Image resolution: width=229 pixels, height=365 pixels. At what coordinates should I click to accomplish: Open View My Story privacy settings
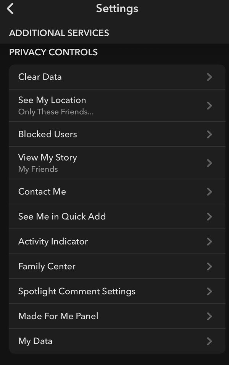pyautogui.click(x=47, y=158)
